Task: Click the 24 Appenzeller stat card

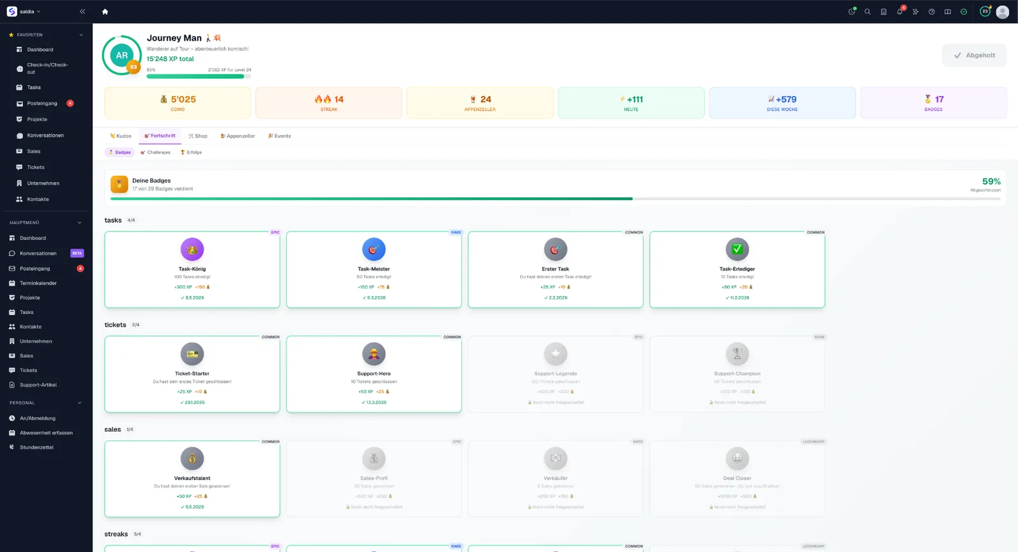Action: 480,103
